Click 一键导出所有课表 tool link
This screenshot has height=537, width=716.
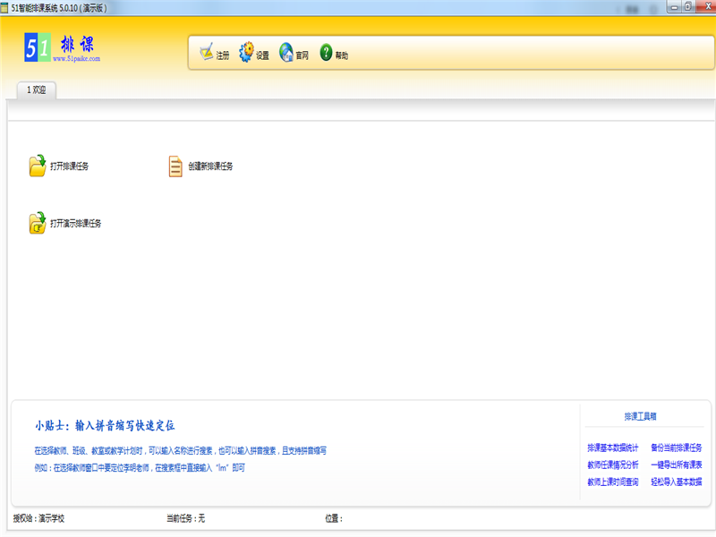pos(677,465)
